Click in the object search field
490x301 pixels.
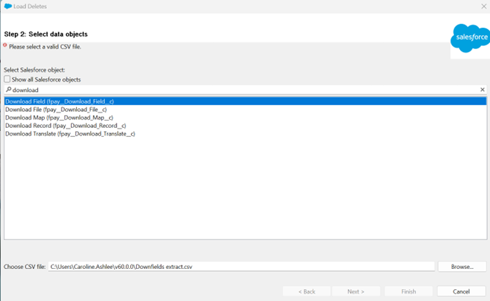point(242,90)
